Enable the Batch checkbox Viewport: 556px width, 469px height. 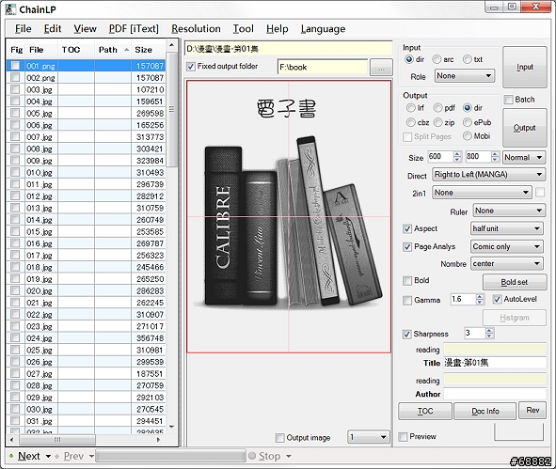click(508, 100)
